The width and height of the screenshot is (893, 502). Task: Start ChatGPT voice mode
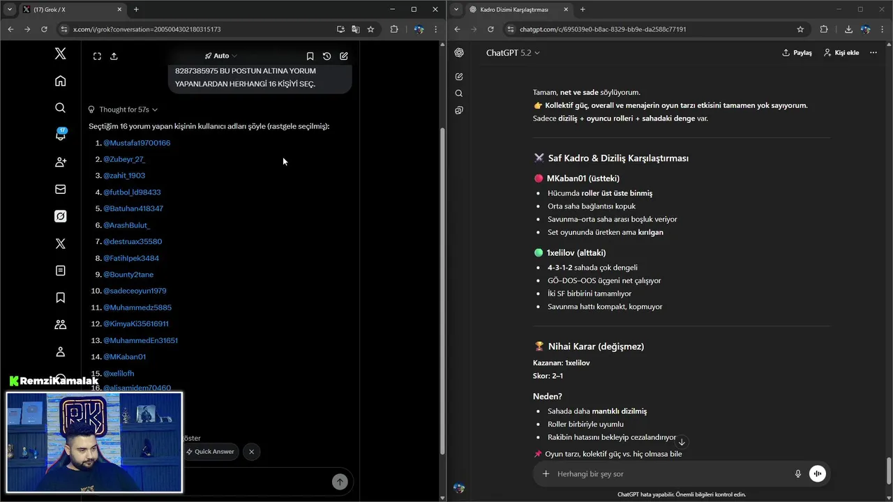coord(818,474)
